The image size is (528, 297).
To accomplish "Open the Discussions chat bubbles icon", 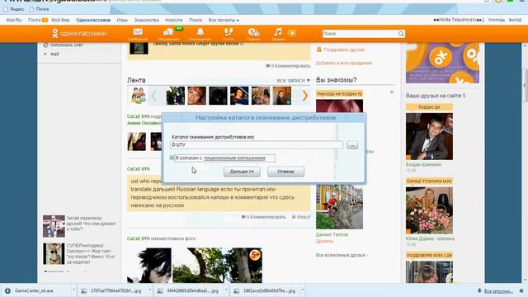I will pyautogui.click(x=167, y=32).
